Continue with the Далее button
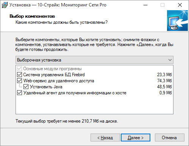This screenshot has width=189, height=146. [x=136, y=138]
